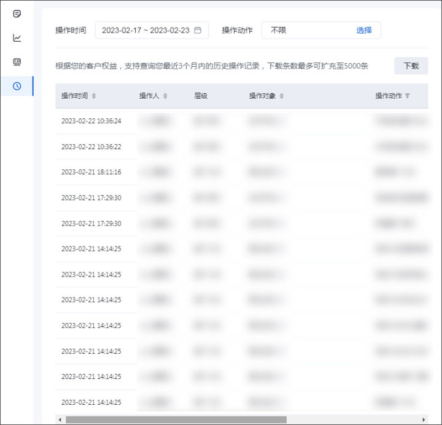Click the 层级 column header

pos(201,96)
